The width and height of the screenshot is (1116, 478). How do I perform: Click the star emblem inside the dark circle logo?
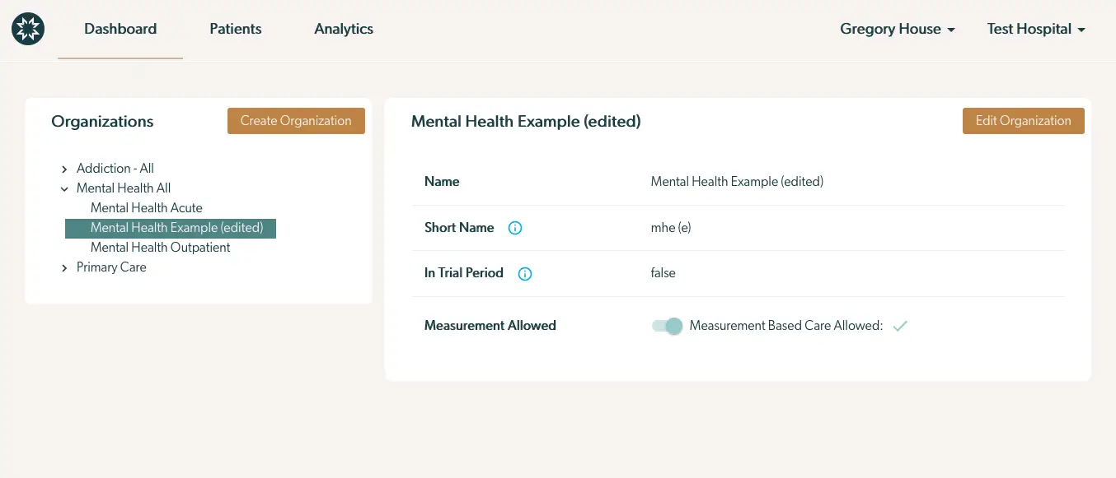28,28
